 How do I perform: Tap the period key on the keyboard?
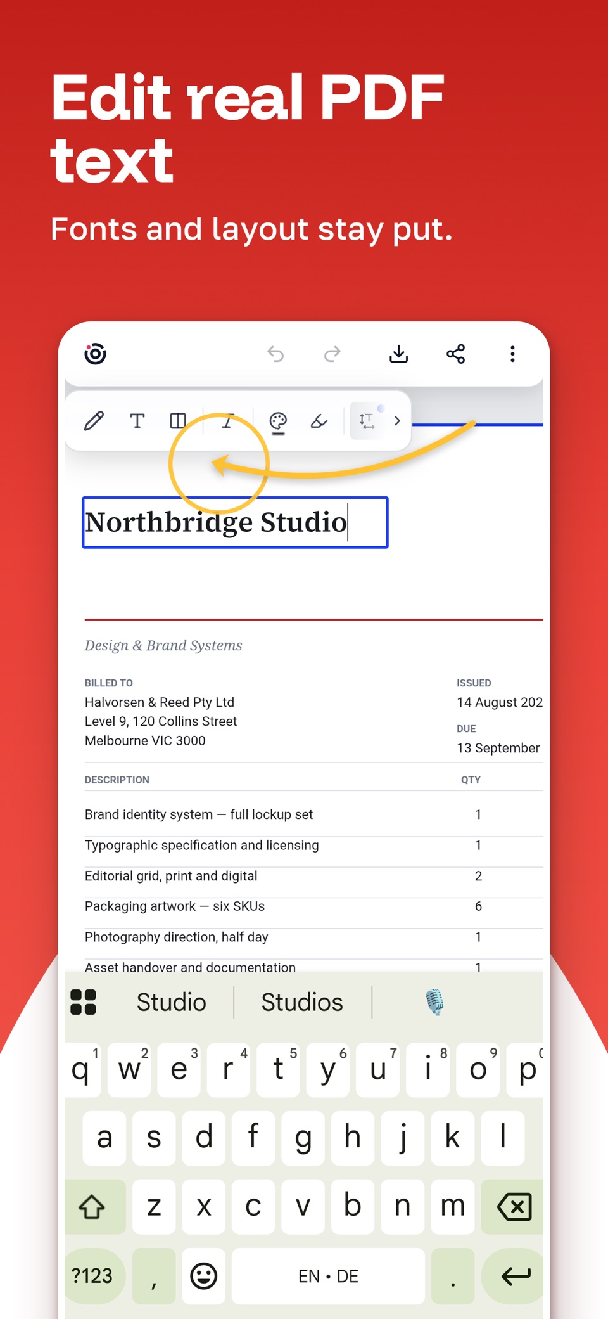click(x=453, y=1275)
